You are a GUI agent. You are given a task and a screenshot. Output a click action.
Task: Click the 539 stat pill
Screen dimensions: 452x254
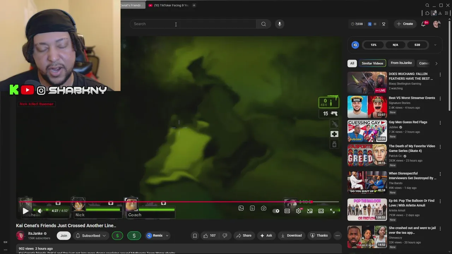point(417,45)
